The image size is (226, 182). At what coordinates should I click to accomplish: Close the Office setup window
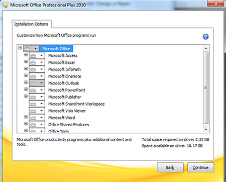(x=216, y=4)
